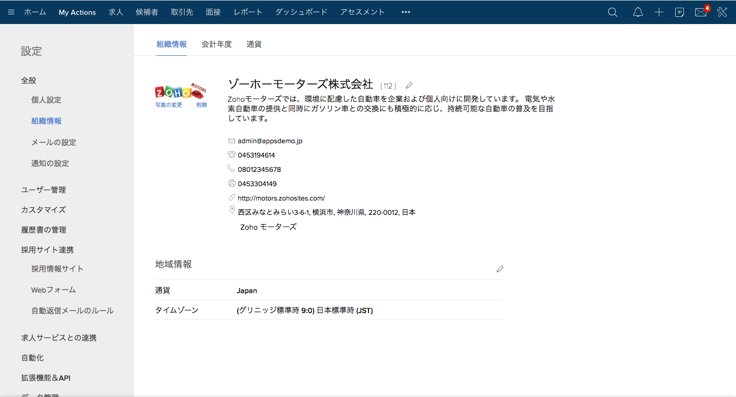The image size is (736, 397).
Task: Click admin@appsdemo.jp email address
Action: 270,141
